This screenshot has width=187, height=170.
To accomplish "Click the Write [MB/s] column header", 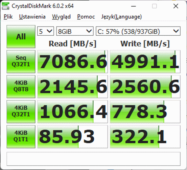I will [x=145, y=44].
